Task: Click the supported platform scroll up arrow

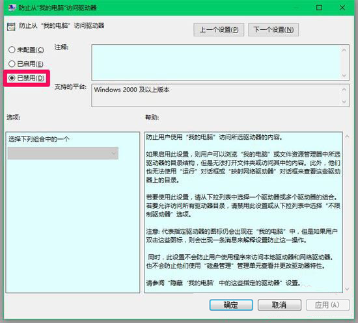Action: (344, 89)
